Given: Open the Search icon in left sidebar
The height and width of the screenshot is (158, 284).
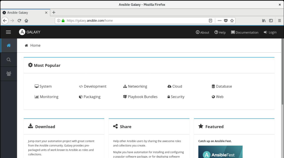Looking at the screenshot, I should pyautogui.click(x=9, y=60).
